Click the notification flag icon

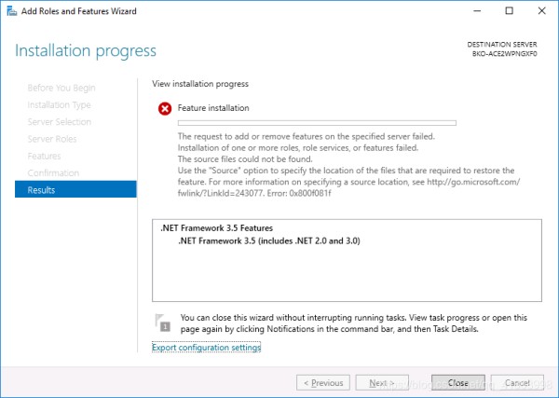[x=162, y=323]
